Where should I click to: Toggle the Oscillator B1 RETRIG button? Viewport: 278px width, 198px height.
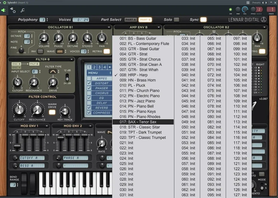pyautogui.click(x=107, y=51)
